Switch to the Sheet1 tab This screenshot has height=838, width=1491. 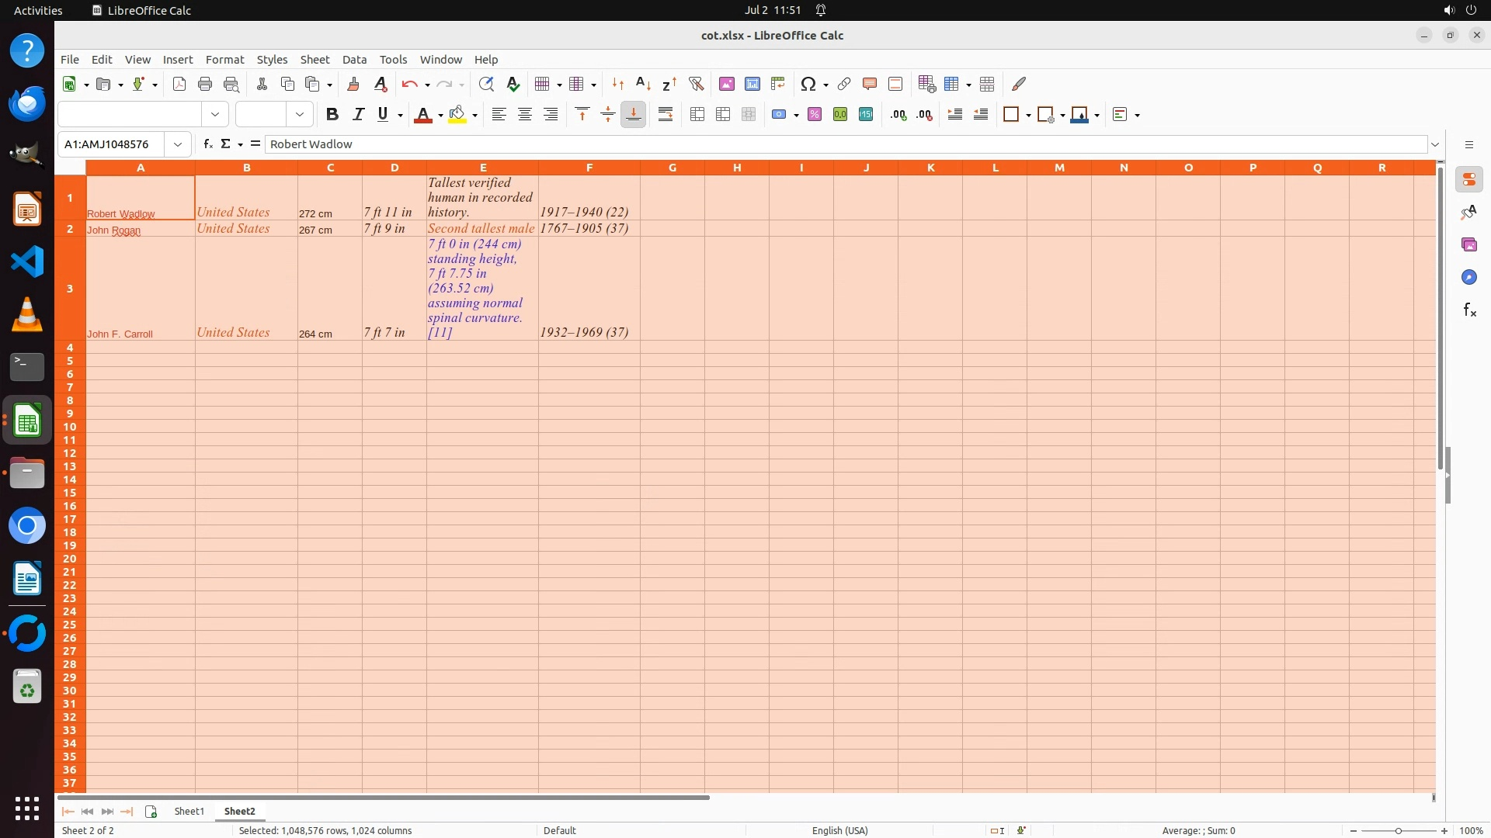click(x=189, y=811)
